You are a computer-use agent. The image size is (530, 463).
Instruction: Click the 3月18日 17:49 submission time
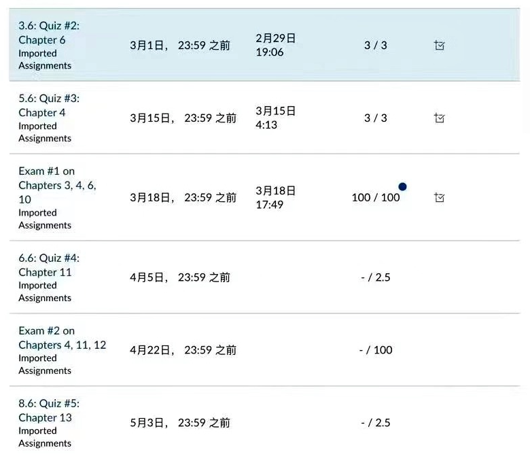click(x=275, y=197)
